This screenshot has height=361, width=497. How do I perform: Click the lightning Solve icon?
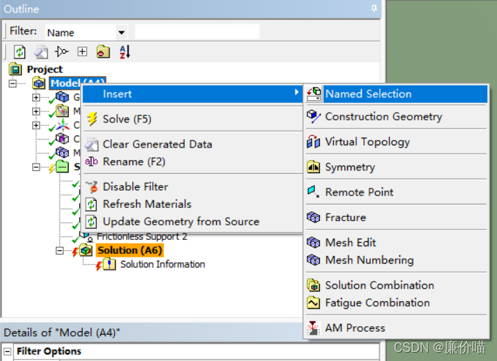pos(92,119)
